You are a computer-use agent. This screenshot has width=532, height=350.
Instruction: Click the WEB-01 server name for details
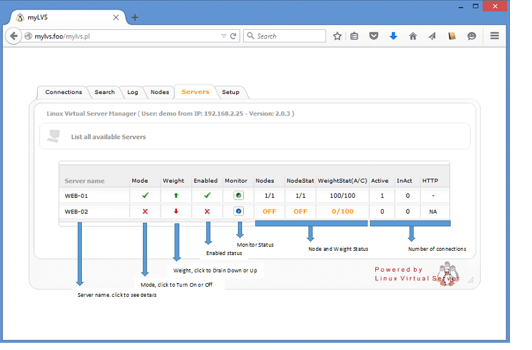(77, 195)
